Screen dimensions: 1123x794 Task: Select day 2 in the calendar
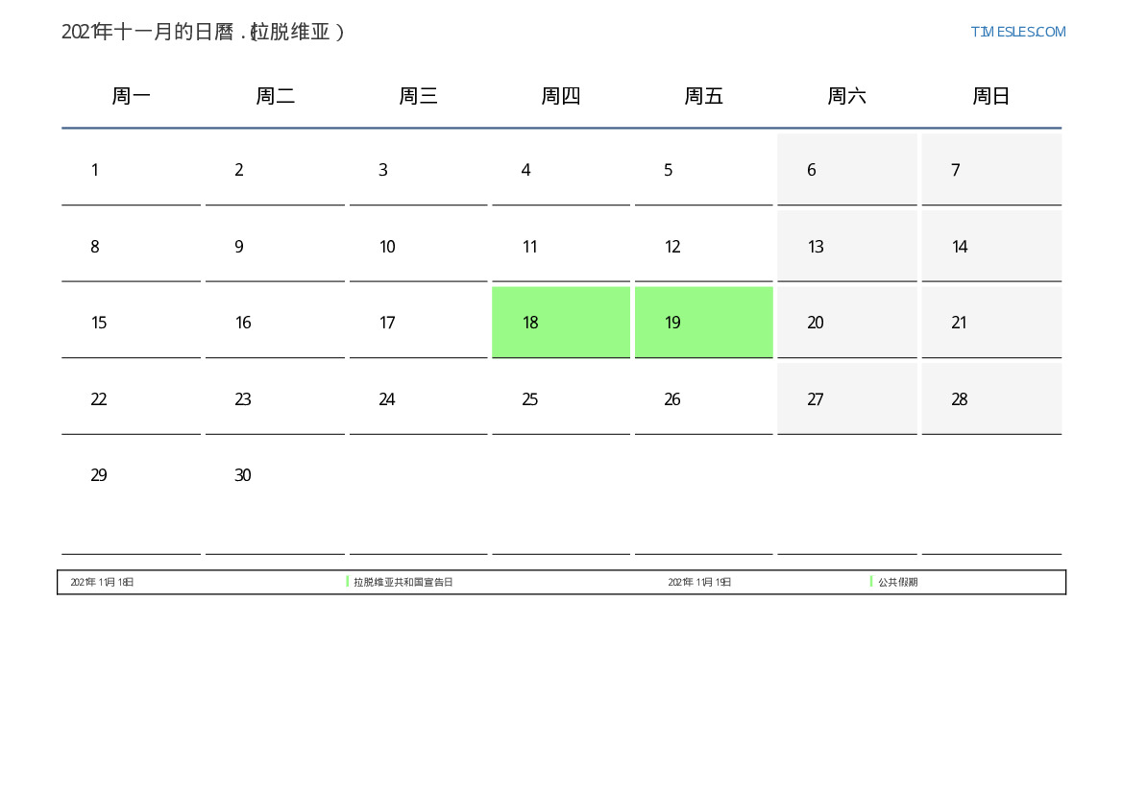[275, 170]
